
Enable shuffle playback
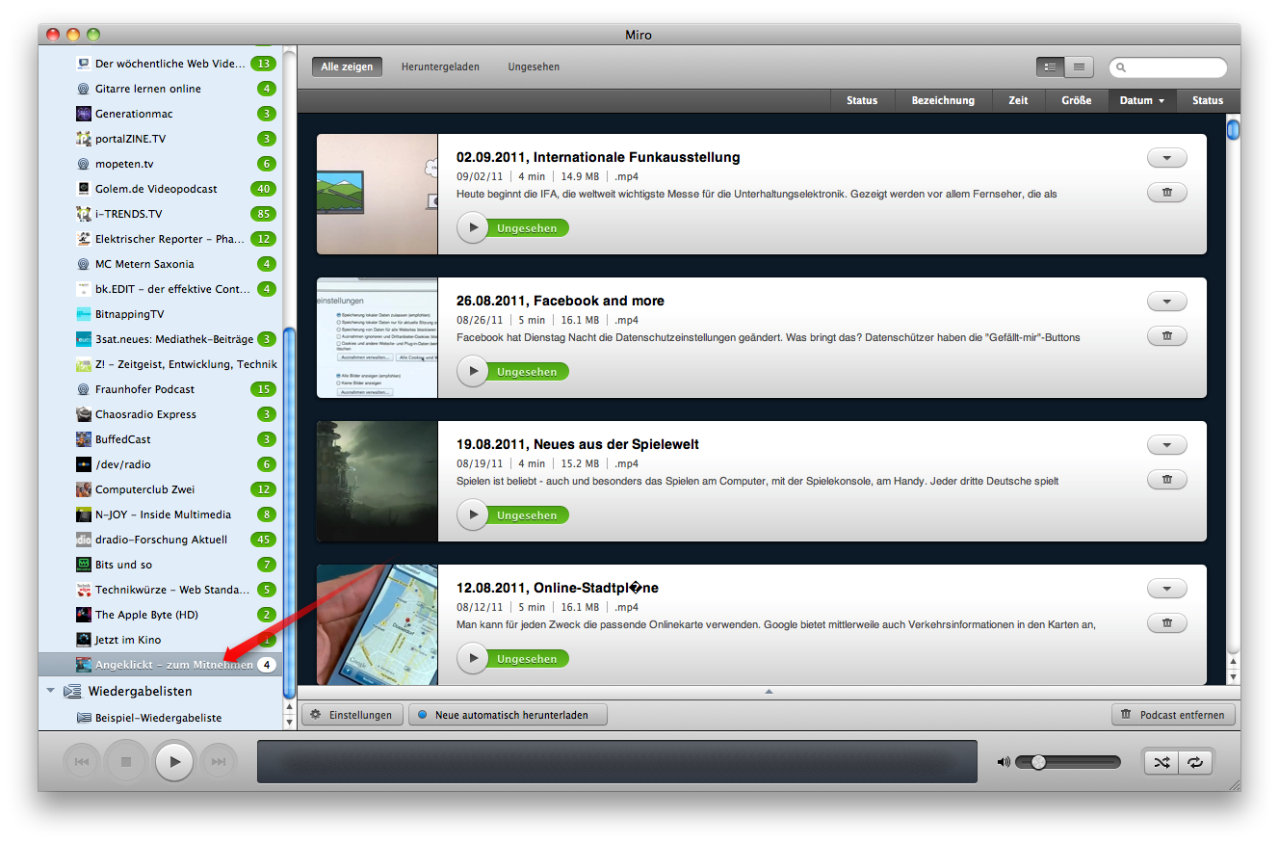tap(1162, 761)
